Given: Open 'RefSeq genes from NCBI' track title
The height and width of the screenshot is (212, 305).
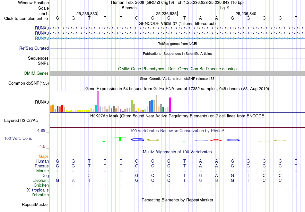Looking at the screenshot, I should (x=177, y=44).
